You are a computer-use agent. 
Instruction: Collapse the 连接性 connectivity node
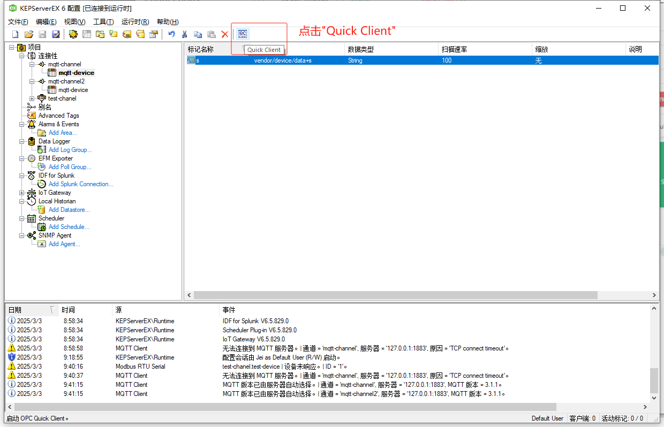(22, 56)
